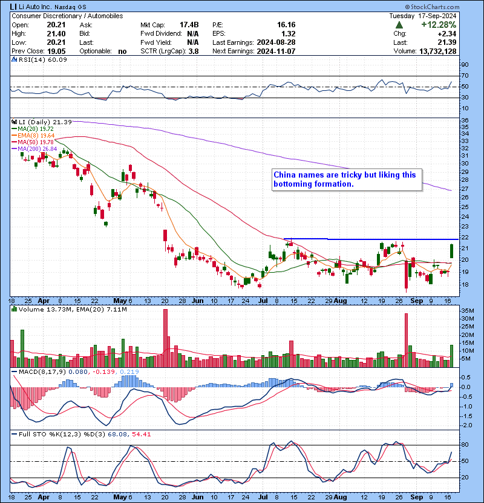Click the High value 21.40
This screenshot has width=484, height=503.
(56, 34)
